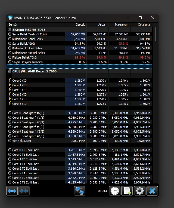
Task: Select Core 1 T0 Etkili Saat label
Action: click(26, 159)
